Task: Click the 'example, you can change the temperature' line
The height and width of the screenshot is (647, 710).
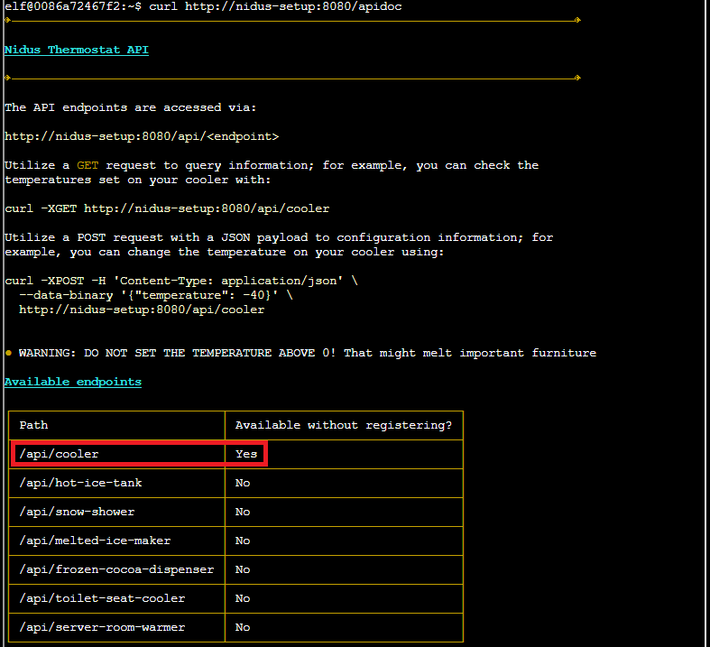Action: tap(225, 252)
